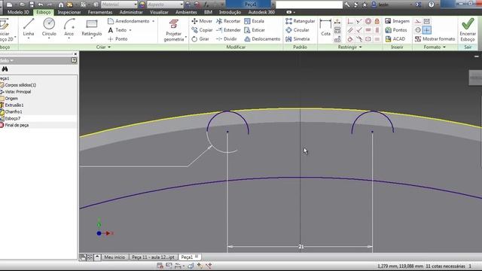The height and width of the screenshot is (271, 482).
Task: Select the Texto tool
Action: pyautogui.click(x=117, y=30)
